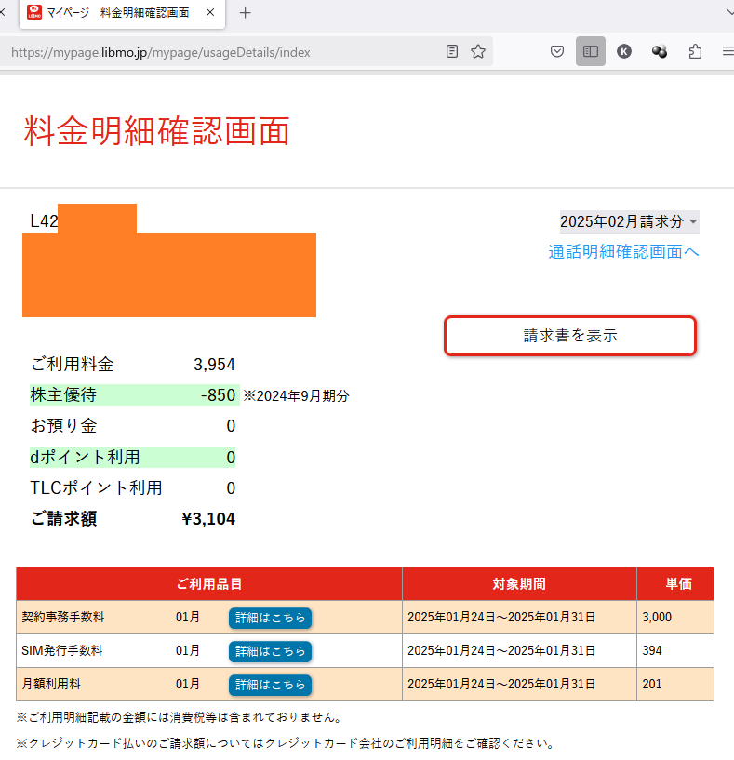Viewport: 734px width, 760px height.
Task: Expand the tab list chevron
Action: [727, 13]
